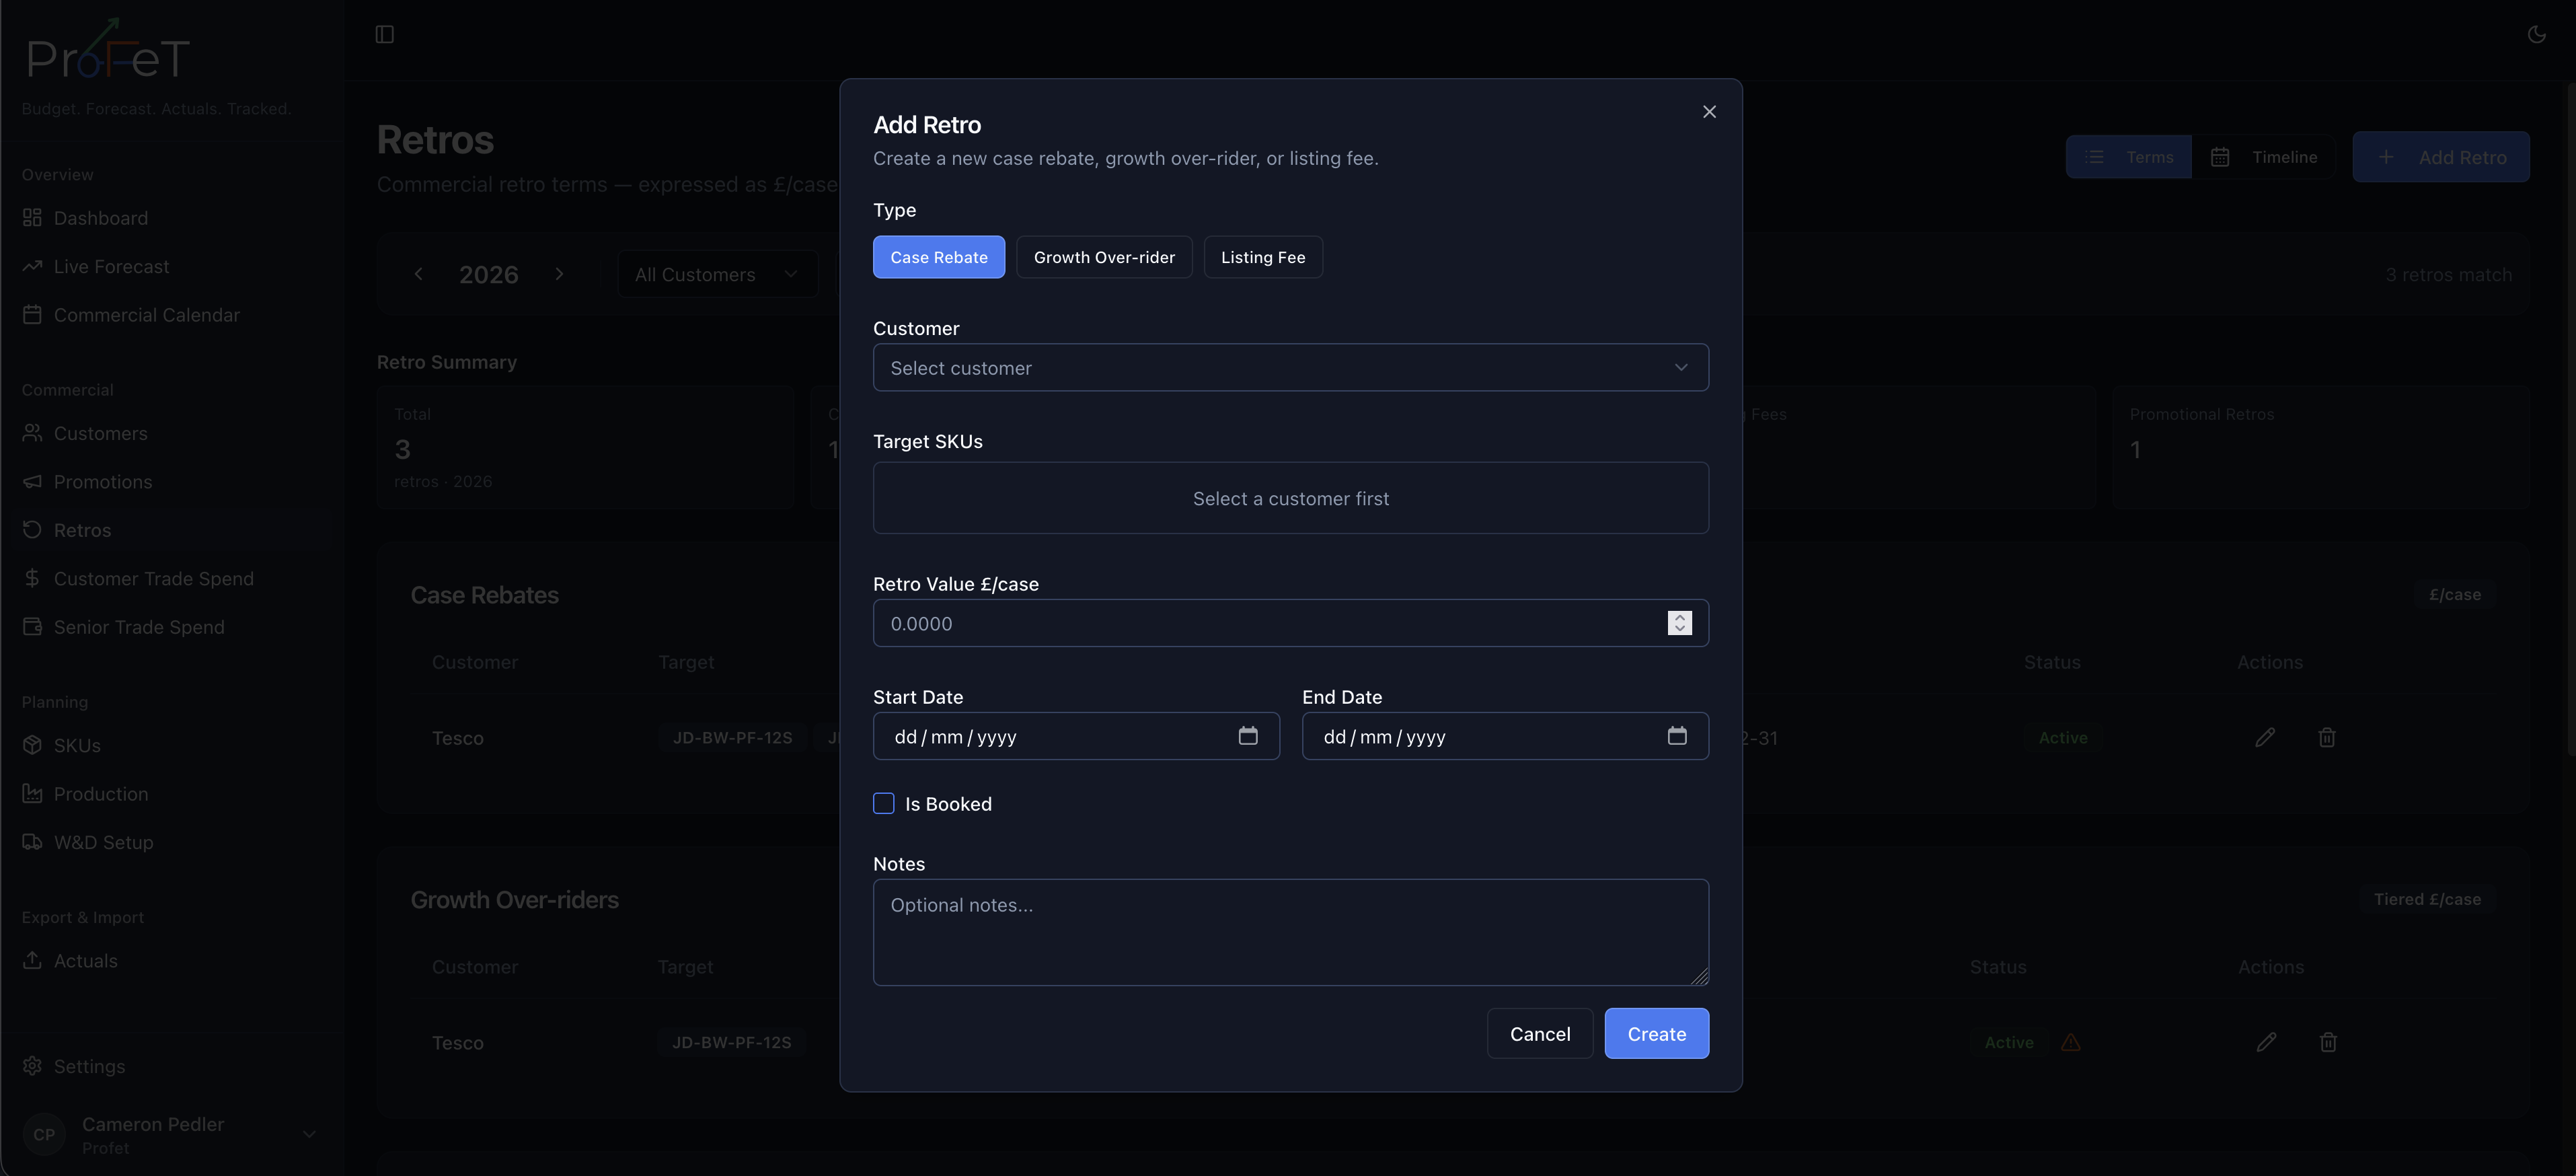The height and width of the screenshot is (1176, 2576).
Task: Switch to the Timeline view tab
Action: [2263, 157]
